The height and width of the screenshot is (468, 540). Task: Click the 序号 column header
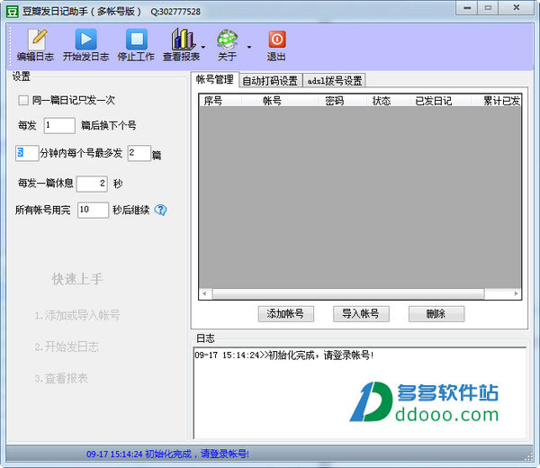[x=220, y=101]
